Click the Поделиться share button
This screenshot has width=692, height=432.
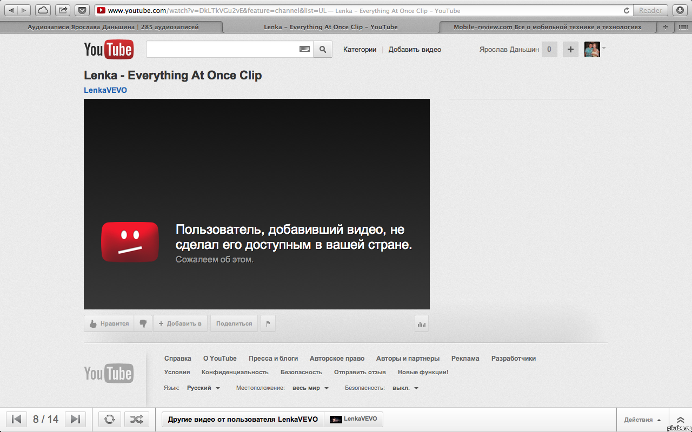pos(234,323)
